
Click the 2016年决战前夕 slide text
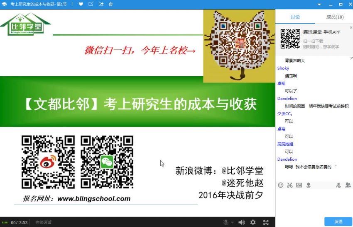pos(231,195)
